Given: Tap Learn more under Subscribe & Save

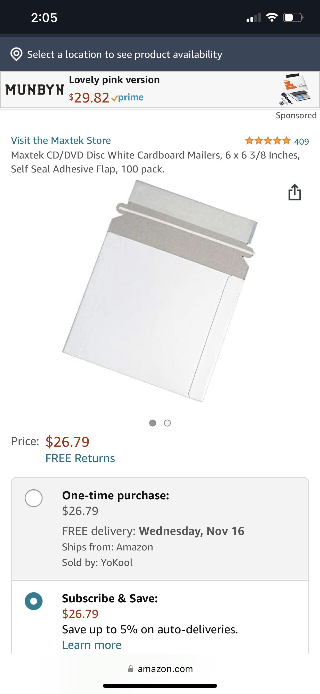Looking at the screenshot, I should pos(91,644).
